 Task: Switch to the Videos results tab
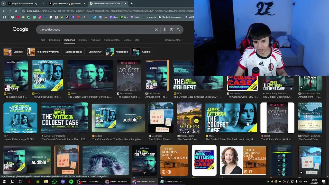(83, 40)
